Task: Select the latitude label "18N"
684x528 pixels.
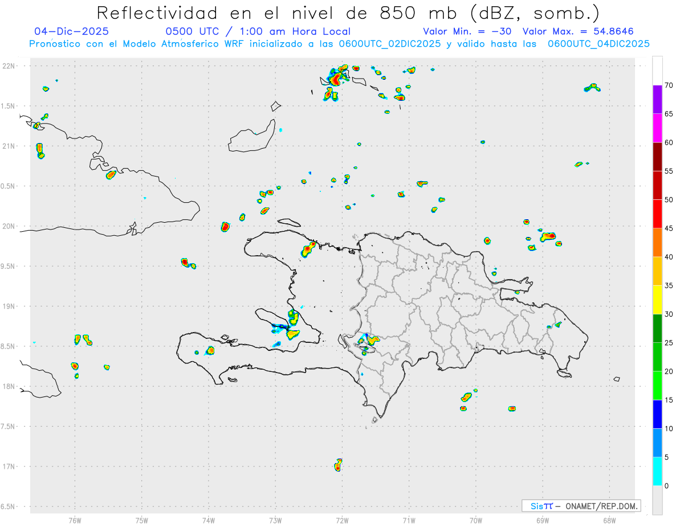Action: pos(10,387)
